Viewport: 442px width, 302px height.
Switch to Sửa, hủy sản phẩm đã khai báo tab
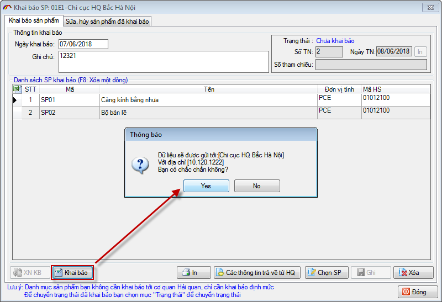click(107, 21)
